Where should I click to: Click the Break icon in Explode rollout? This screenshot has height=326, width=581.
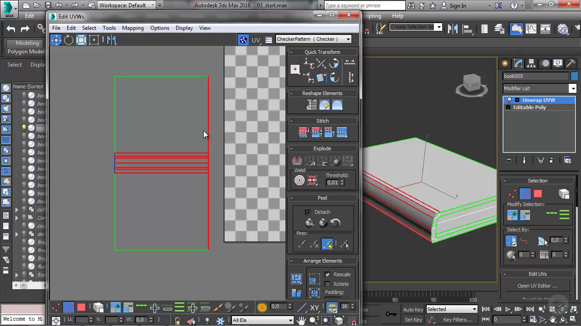(x=297, y=161)
